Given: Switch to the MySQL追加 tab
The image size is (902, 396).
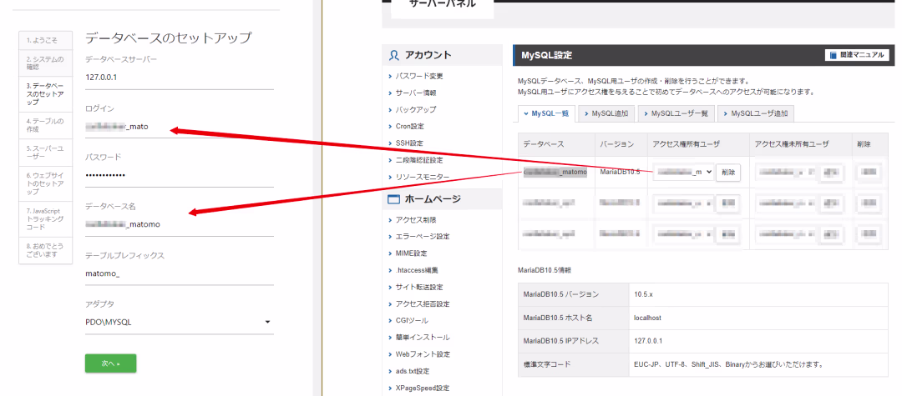Looking at the screenshot, I should click(x=606, y=113).
